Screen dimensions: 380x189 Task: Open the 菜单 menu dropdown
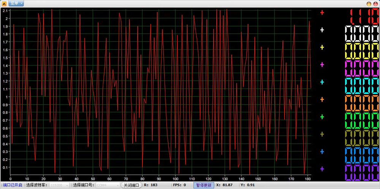16,3
